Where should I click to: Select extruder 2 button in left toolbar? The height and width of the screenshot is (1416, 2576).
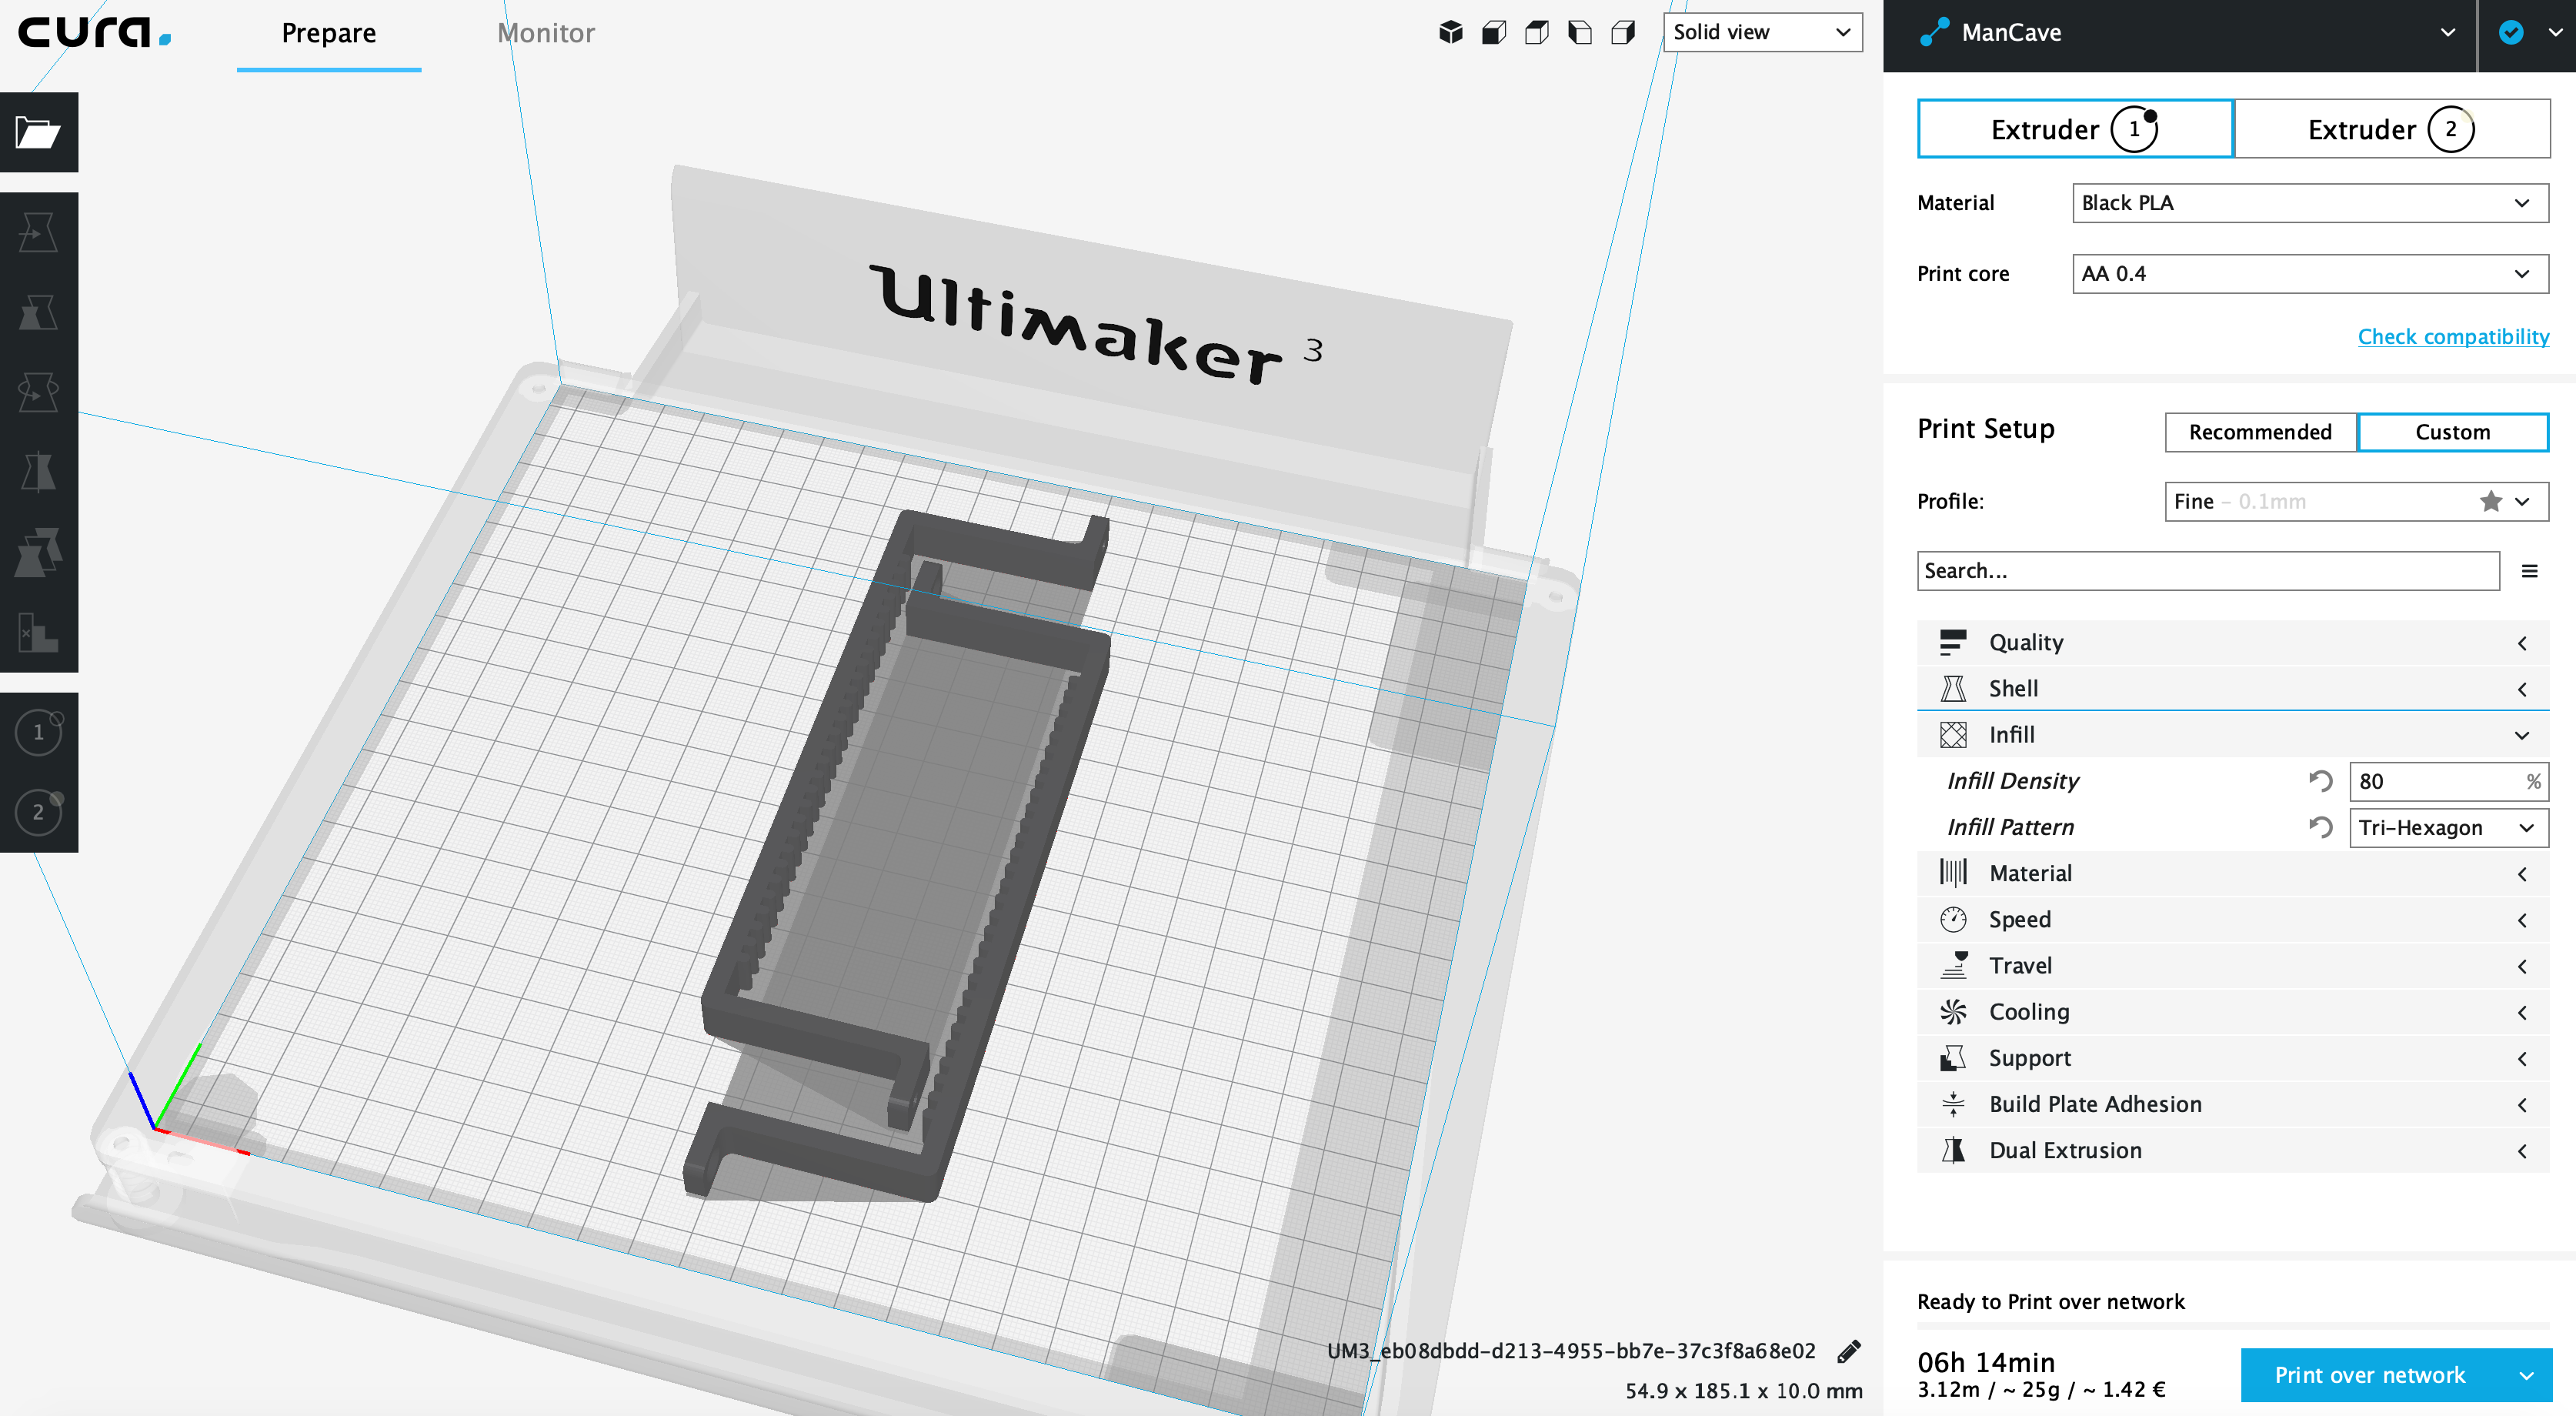[38, 812]
